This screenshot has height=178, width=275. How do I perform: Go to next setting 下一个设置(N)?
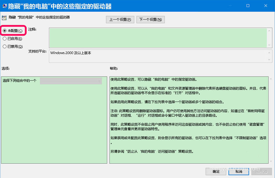click(x=150, y=19)
